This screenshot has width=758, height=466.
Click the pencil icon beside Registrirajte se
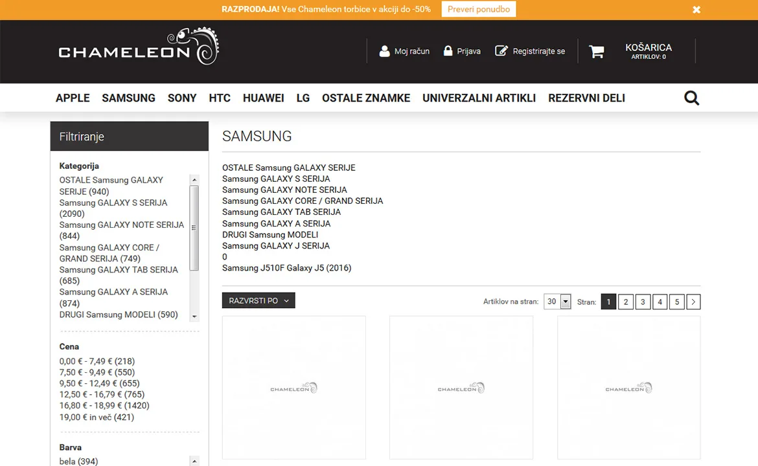click(501, 50)
